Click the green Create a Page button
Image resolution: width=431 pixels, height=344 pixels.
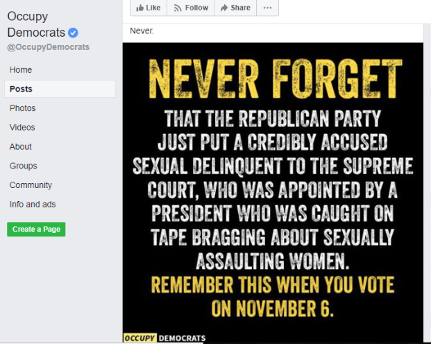[36, 229]
